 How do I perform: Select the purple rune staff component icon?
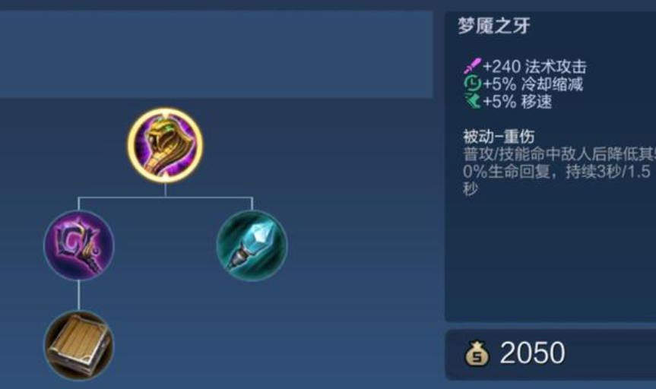pyautogui.click(x=78, y=245)
